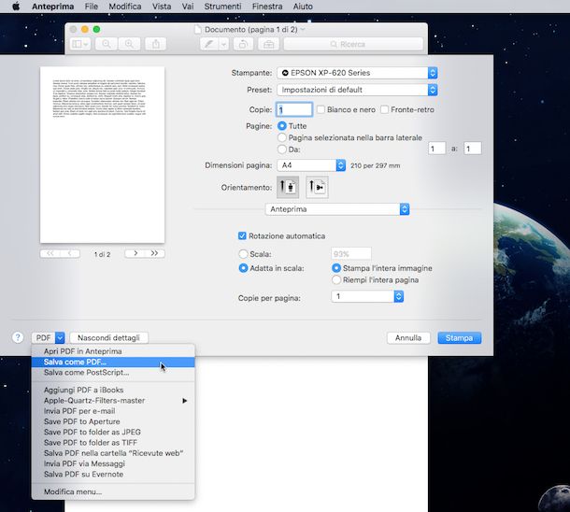Click the Scala percentage field
This screenshot has height=512, width=570.
click(x=351, y=254)
